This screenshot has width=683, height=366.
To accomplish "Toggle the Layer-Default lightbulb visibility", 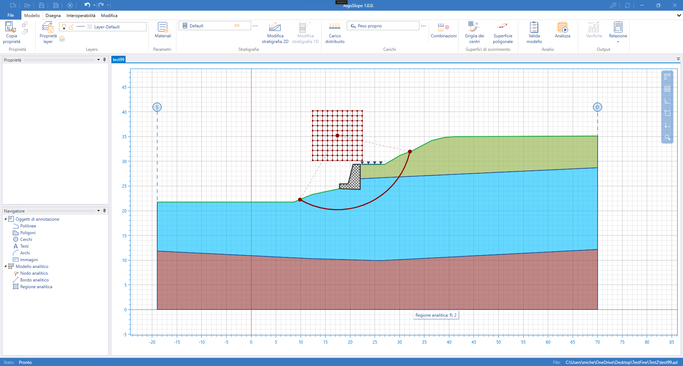I will click(x=64, y=27).
